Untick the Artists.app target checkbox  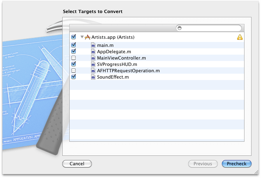click(x=74, y=37)
